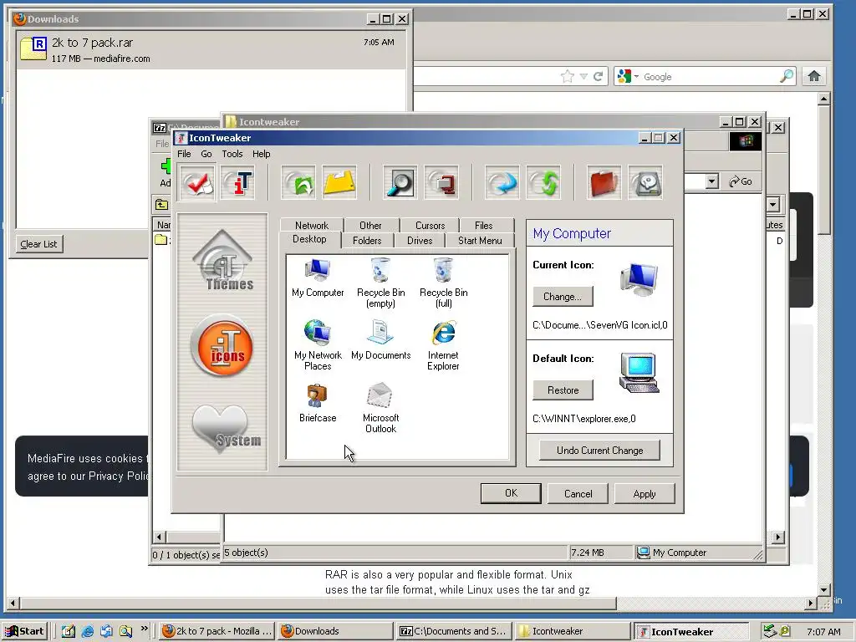Select the Microsoft Outlook icon
This screenshot has width=856, height=642.
tap(380, 408)
